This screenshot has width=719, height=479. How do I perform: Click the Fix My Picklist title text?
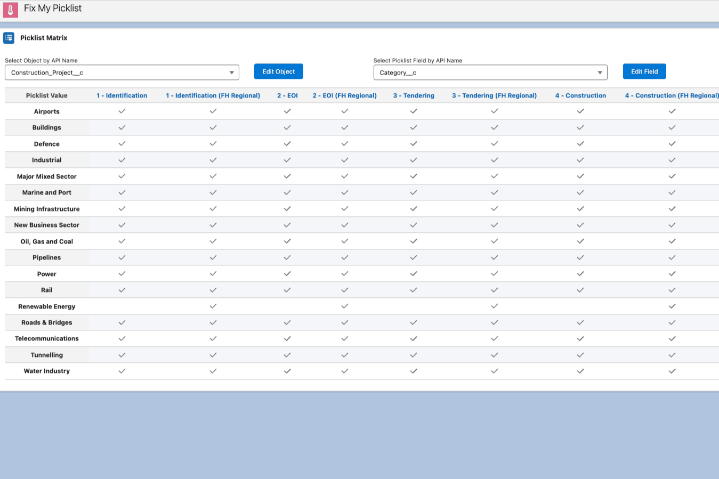pos(53,8)
